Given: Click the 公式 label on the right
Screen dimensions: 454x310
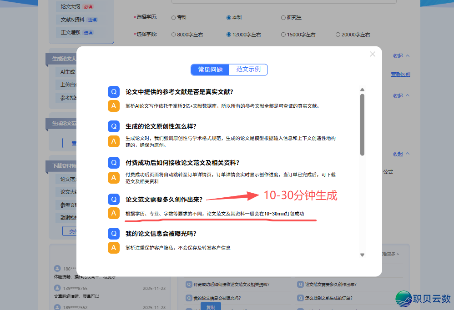Looking at the screenshot, I should coord(388,172).
